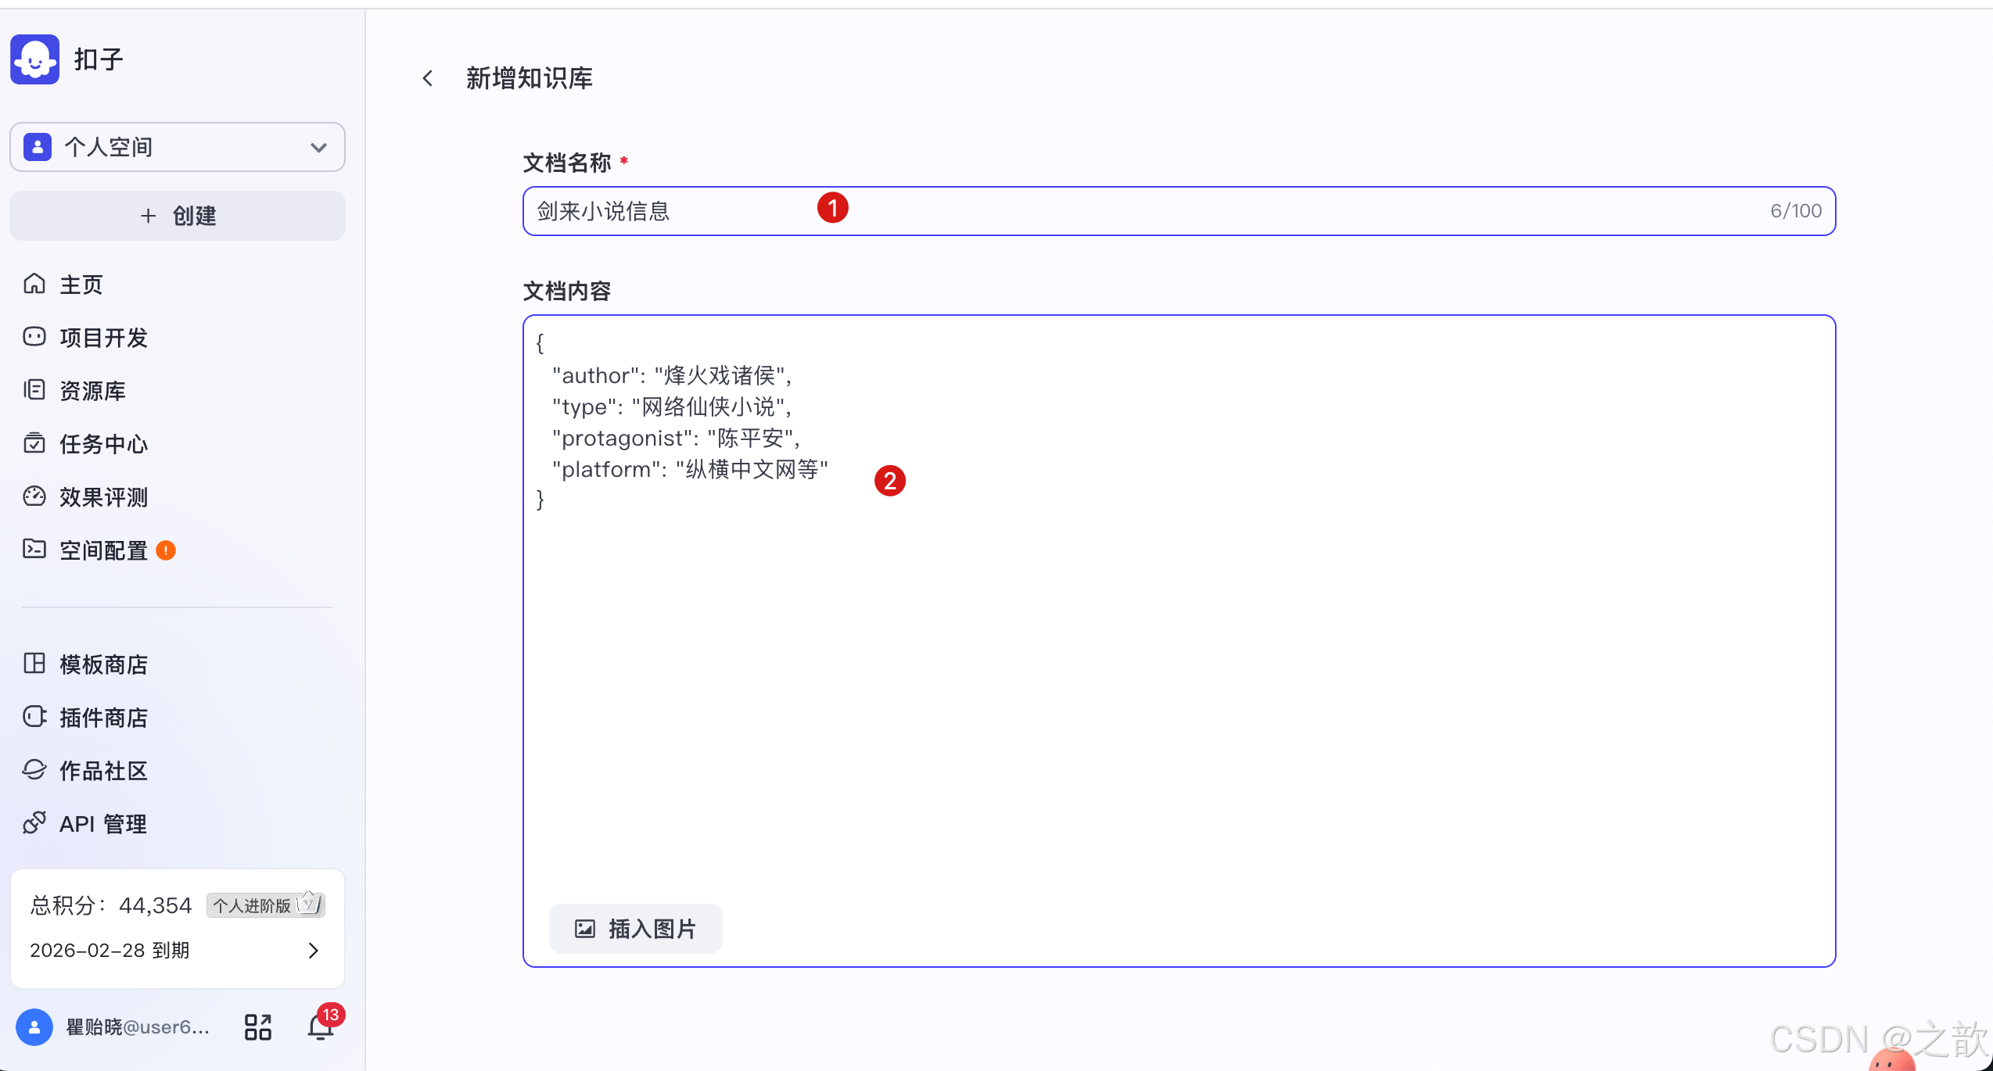
Task: Open 空间配置 with warning indicator
Action: (102, 550)
